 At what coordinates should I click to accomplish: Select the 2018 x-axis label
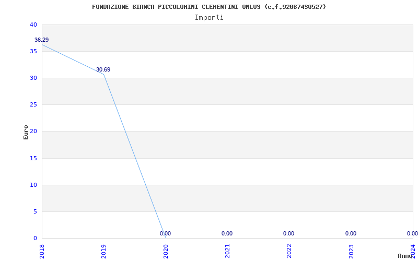[42, 252]
